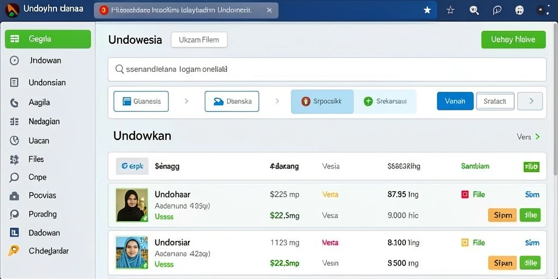Click the Ukzam Filem button
Viewport: 558px width, 279px height.
pos(199,39)
